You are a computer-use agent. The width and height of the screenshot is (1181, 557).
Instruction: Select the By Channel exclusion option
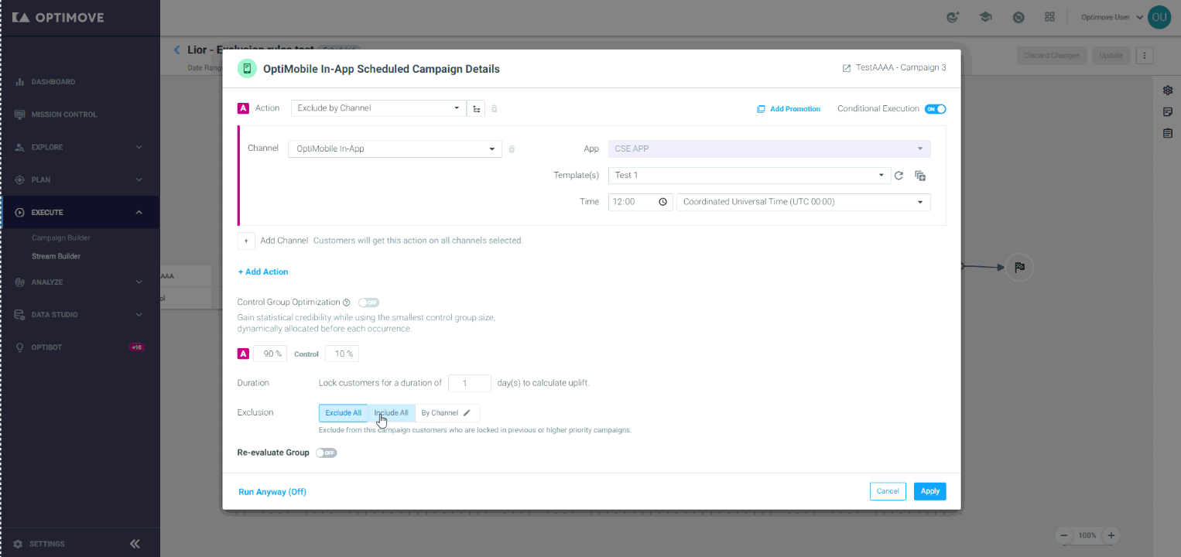[x=447, y=413]
